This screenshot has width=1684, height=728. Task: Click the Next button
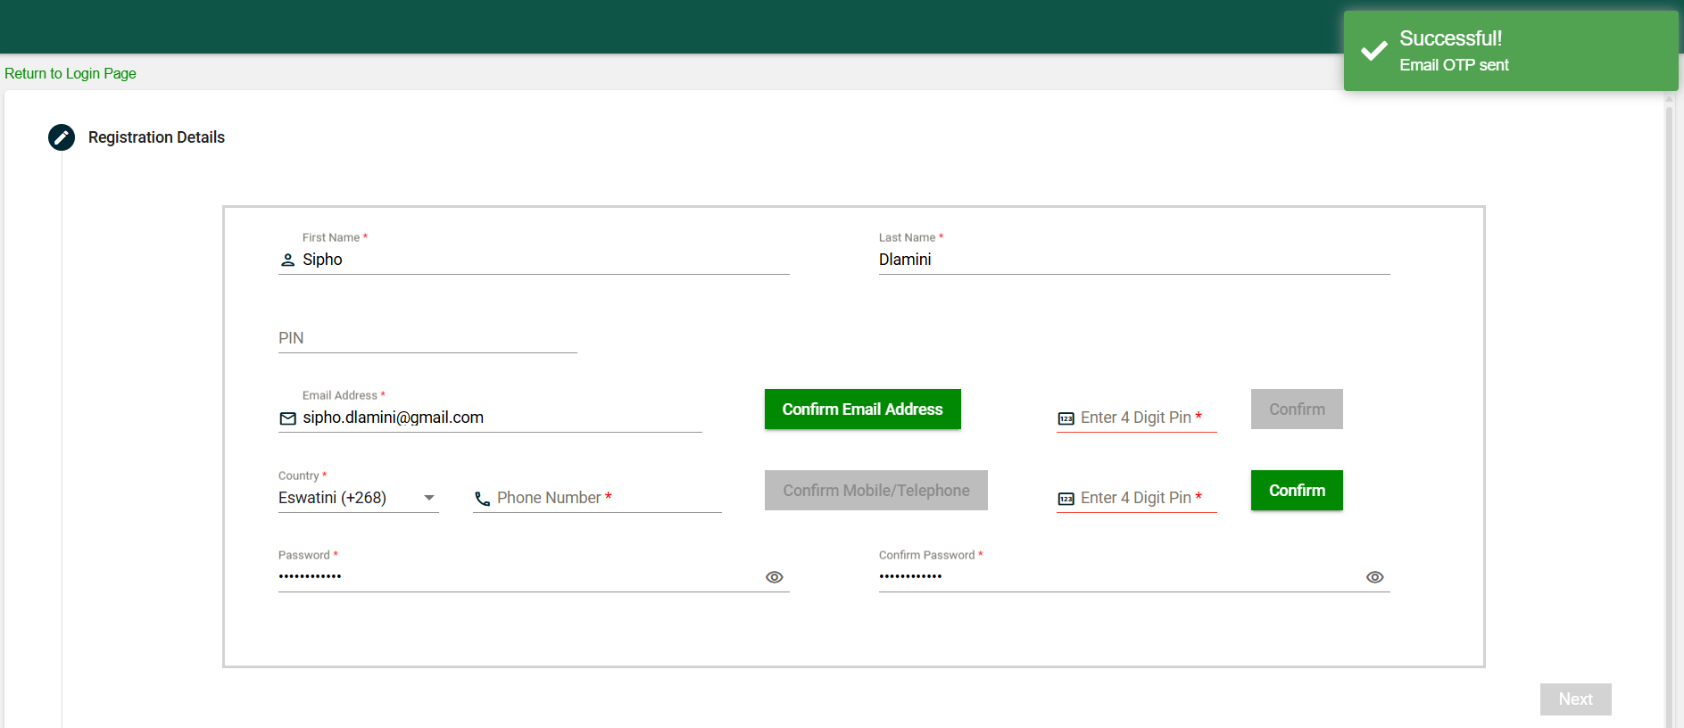[x=1575, y=699]
